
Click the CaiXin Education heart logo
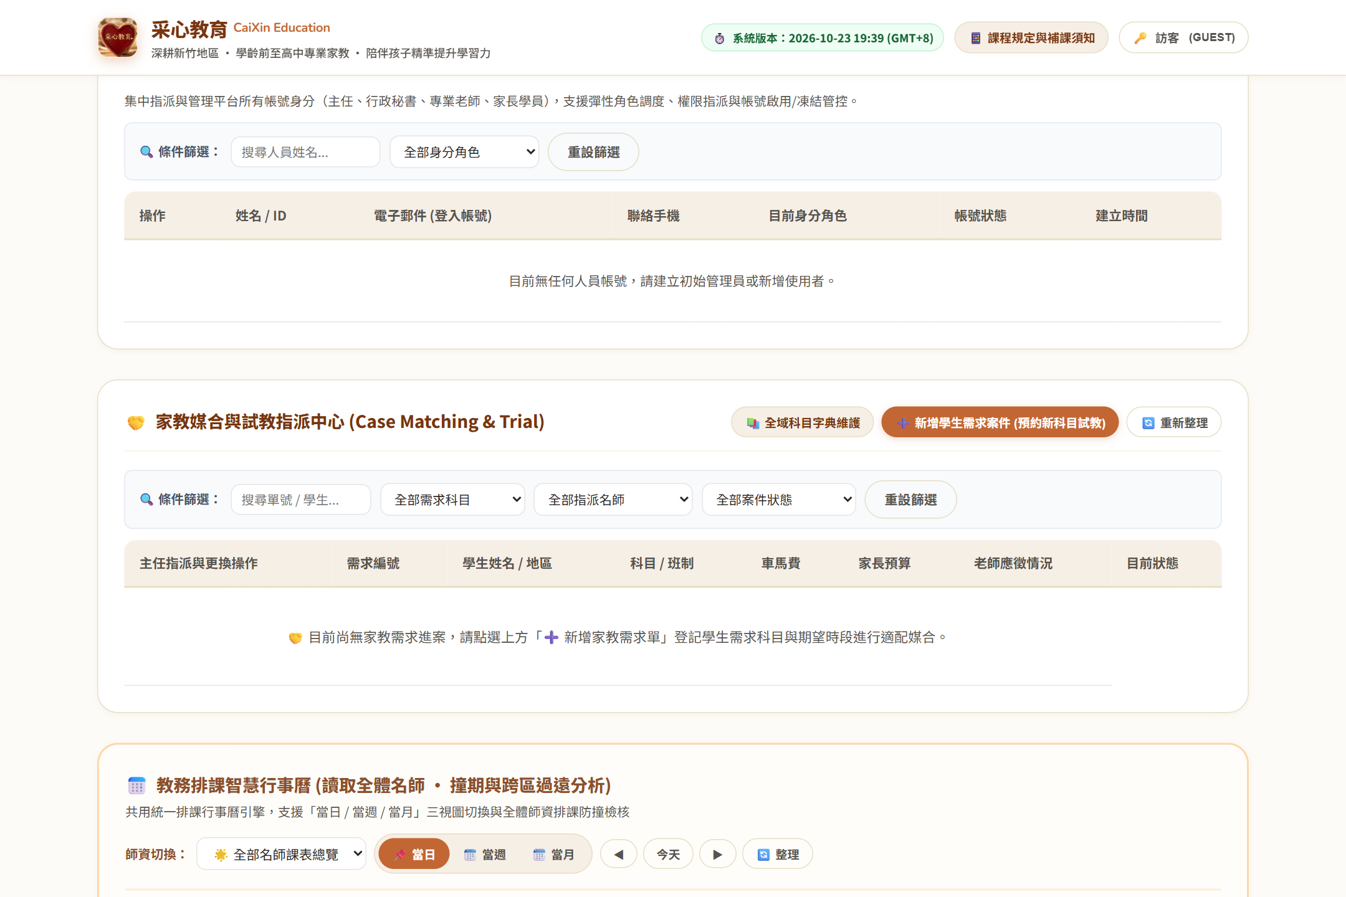118,37
